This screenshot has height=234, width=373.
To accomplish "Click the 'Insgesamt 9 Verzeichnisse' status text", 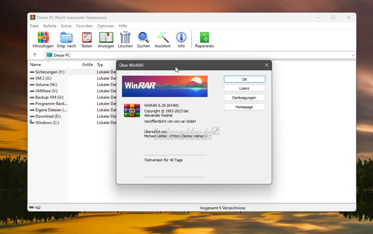I will [x=223, y=208].
